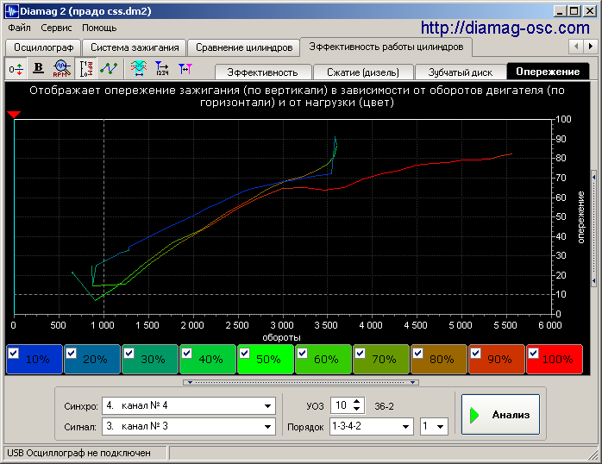Click the обороты axis label
This screenshot has width=602, height=464.
(x=281, y=338)
